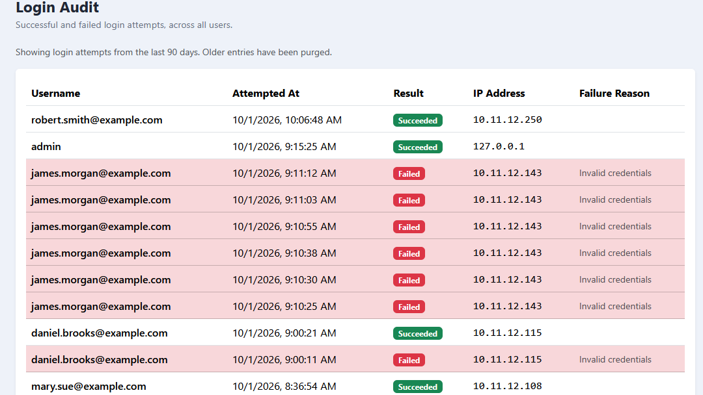
Task: Click Succeeded badge in mary.sue row
Action: [x=418, y=387]
